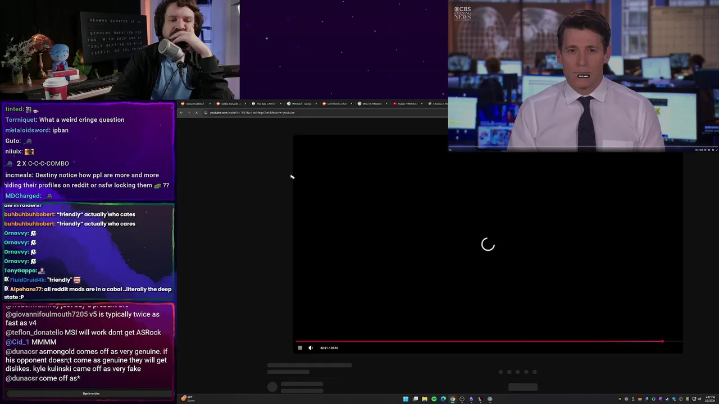719x404 pixels.
Task: Switch to the '9800 vs 9950x3d' tab
Action: click(x=372, y=104)
